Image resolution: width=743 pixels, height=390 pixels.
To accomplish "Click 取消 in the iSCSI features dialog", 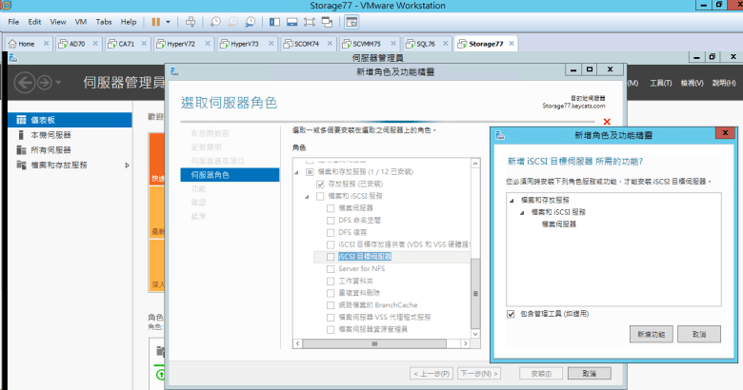I will pos(700,335).
